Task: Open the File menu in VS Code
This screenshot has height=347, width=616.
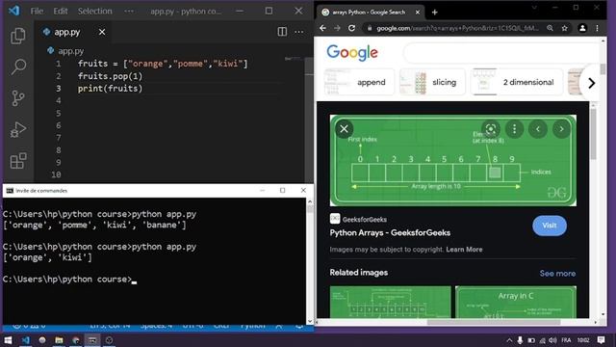Action: pyautogui.click(x=37, y=11)
